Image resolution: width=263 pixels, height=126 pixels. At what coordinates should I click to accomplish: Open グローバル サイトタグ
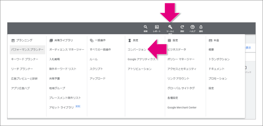point(181,88)
